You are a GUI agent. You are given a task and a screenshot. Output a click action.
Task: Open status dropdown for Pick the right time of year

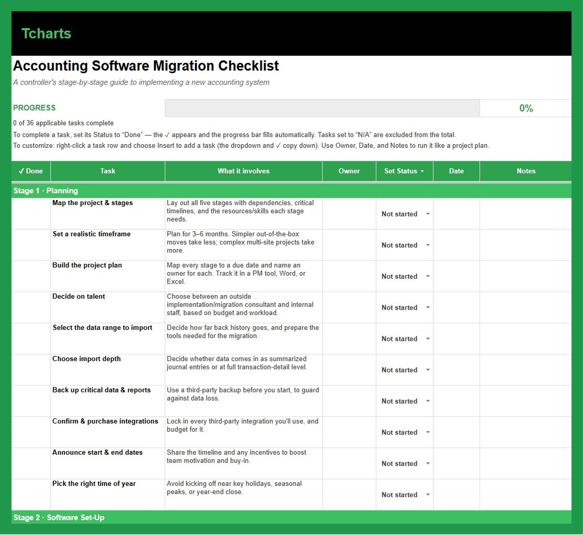(x=428, y=495)
